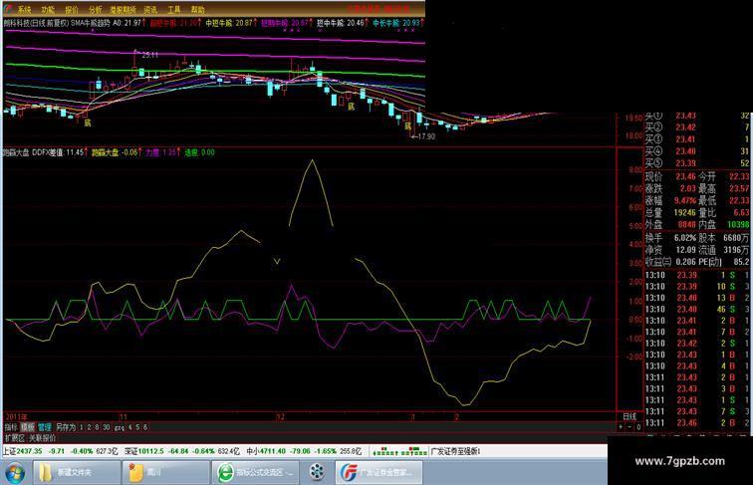
Task: Open the 关联报价 tab
Action: coord(42,438)
